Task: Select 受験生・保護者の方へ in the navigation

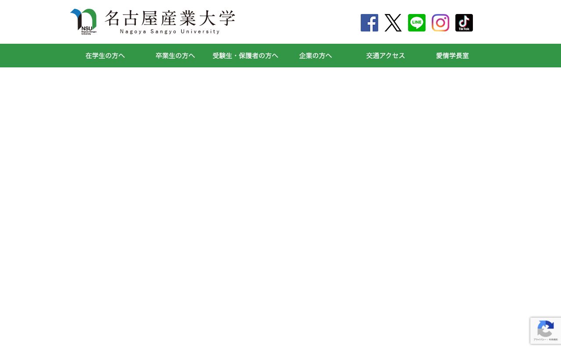Action: click(245, 56)
